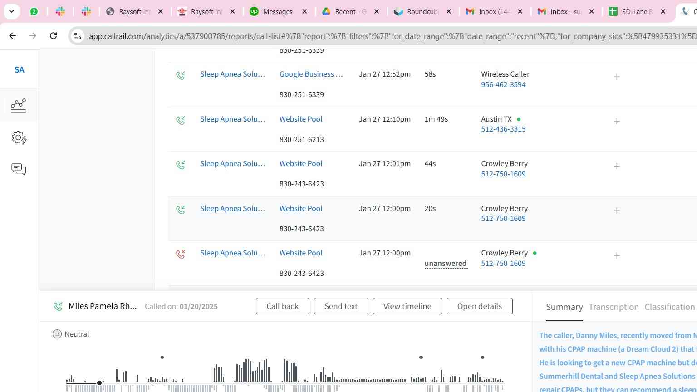697x392 pixels.
Task: Click the inbound call icon for 1m 49s call
Action: (181, 120)
